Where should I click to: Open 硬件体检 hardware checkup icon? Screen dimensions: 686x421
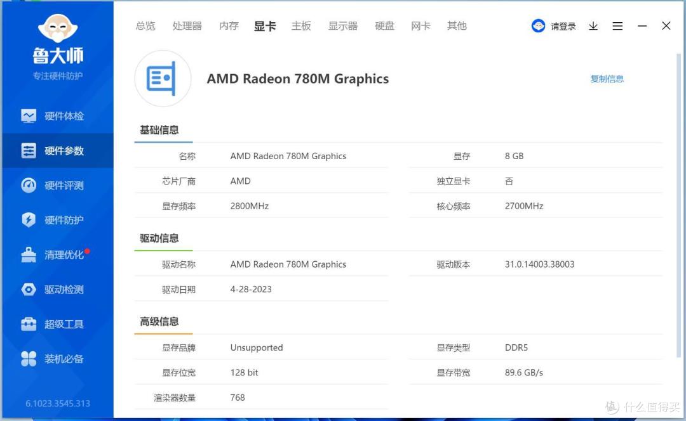click(x=29, y=116)
